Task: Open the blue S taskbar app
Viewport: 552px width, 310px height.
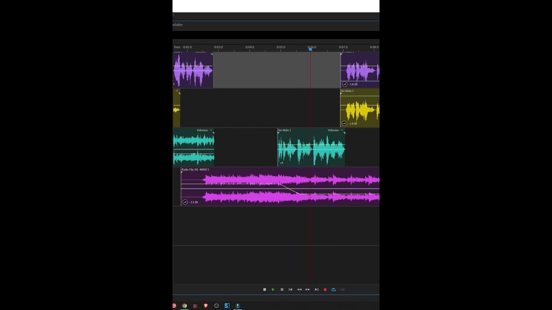Action: pyautogui.click(x=227, y=306)
